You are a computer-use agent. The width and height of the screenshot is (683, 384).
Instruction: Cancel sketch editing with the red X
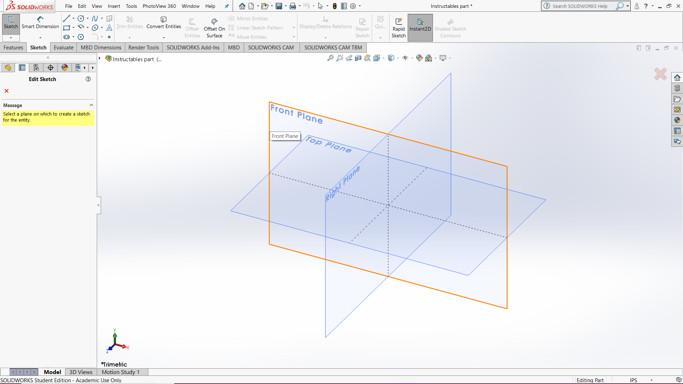[6, 91]
